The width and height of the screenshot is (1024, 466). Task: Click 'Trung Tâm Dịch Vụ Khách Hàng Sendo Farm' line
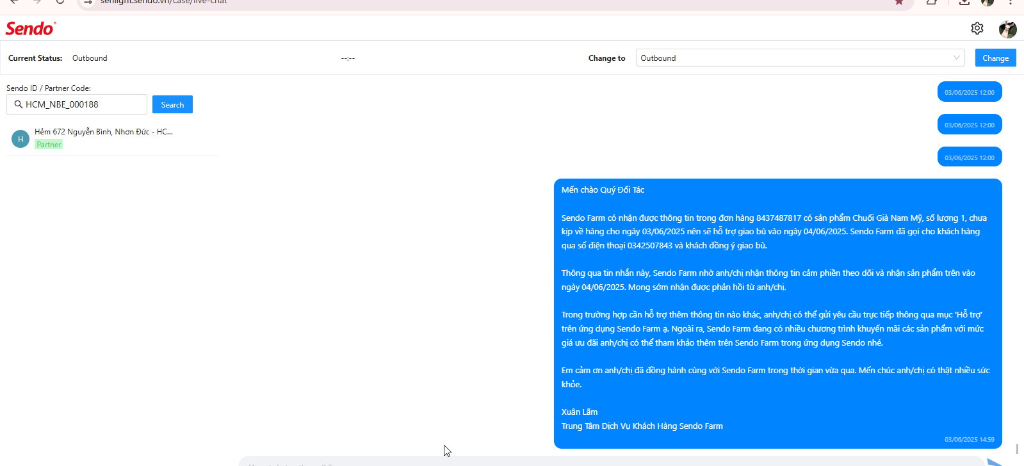click(642, 426)
